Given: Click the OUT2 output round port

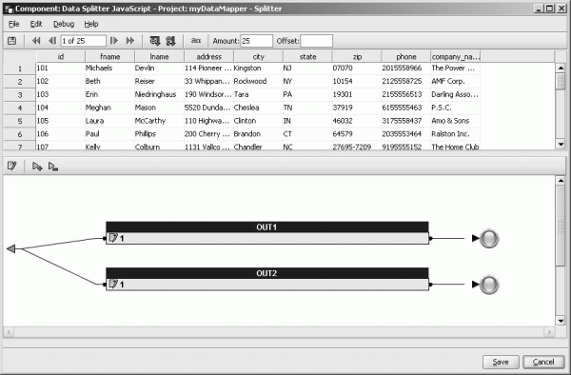Looking at the screenshot, I should click(x=489, y=285).
